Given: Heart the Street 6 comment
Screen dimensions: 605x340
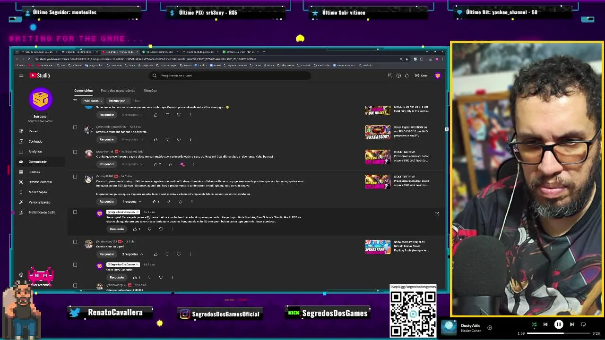Looking at the screenshot, I should (x=179, y=139).
